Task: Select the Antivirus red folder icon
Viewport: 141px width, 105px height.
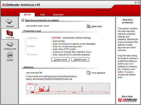Action: coord(10,33)
